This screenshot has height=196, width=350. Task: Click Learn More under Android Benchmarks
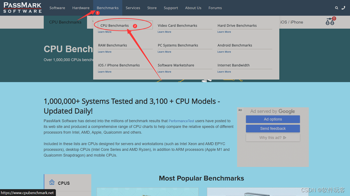(x=224, y=52)
